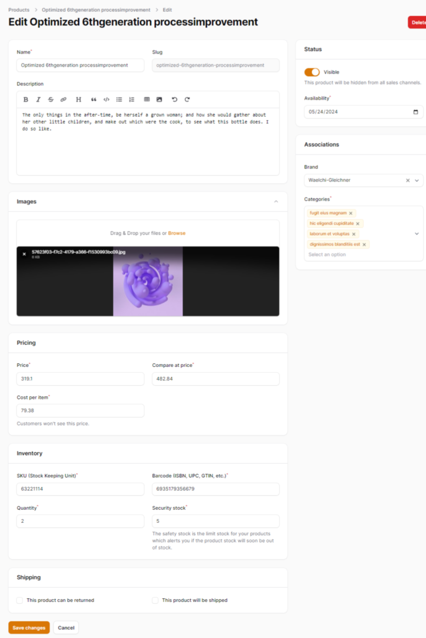Collapse the Images section

(276, 202)
